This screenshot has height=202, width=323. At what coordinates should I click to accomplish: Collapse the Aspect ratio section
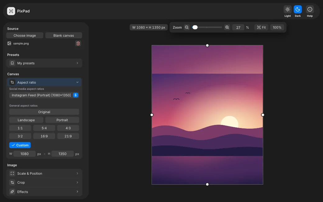[44, 82]
